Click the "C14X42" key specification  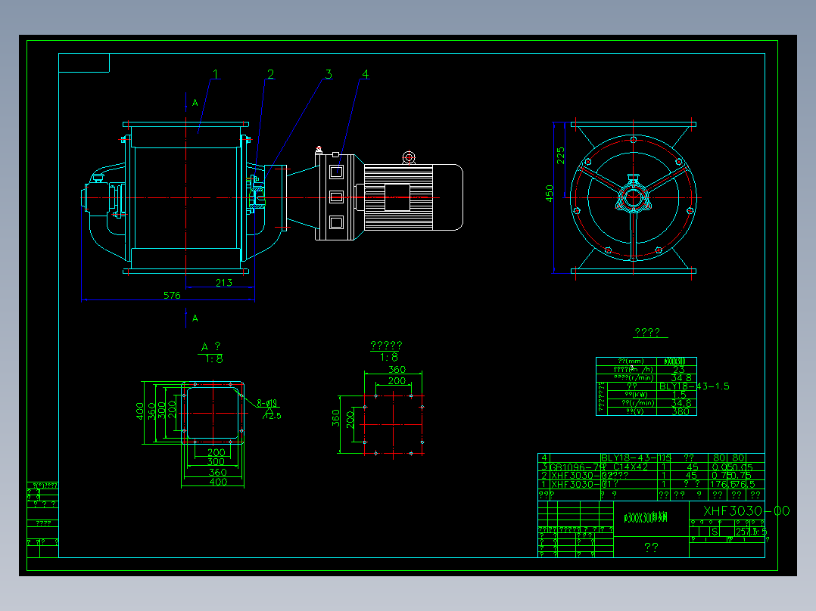pos(631,467)
